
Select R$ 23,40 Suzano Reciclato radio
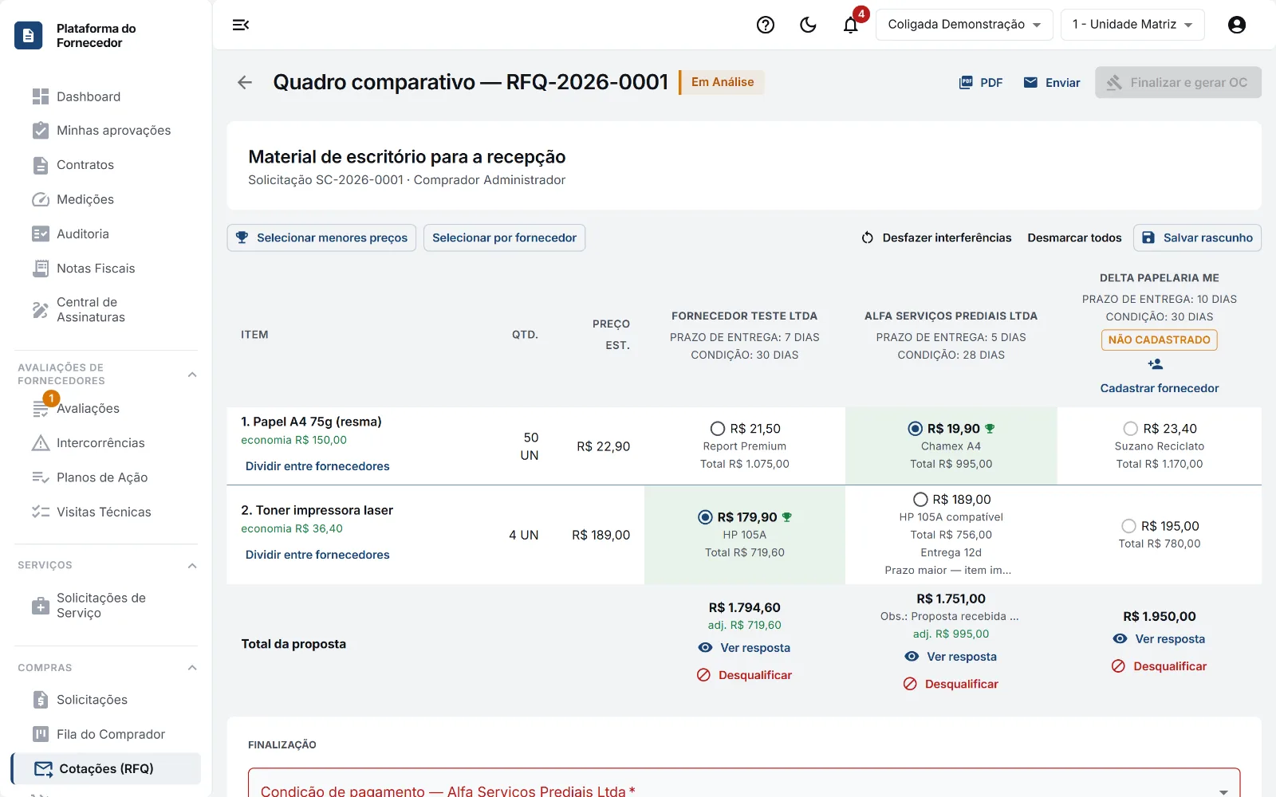click(x=1131, y=429)
